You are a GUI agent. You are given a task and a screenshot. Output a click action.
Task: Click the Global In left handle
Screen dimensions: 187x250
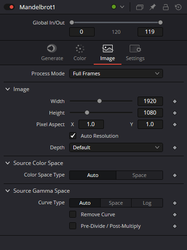coord(72,23)
